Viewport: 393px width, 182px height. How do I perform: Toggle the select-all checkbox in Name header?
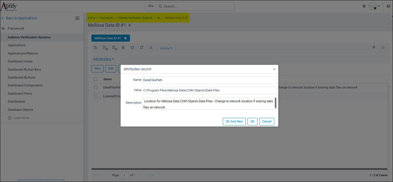95,79
